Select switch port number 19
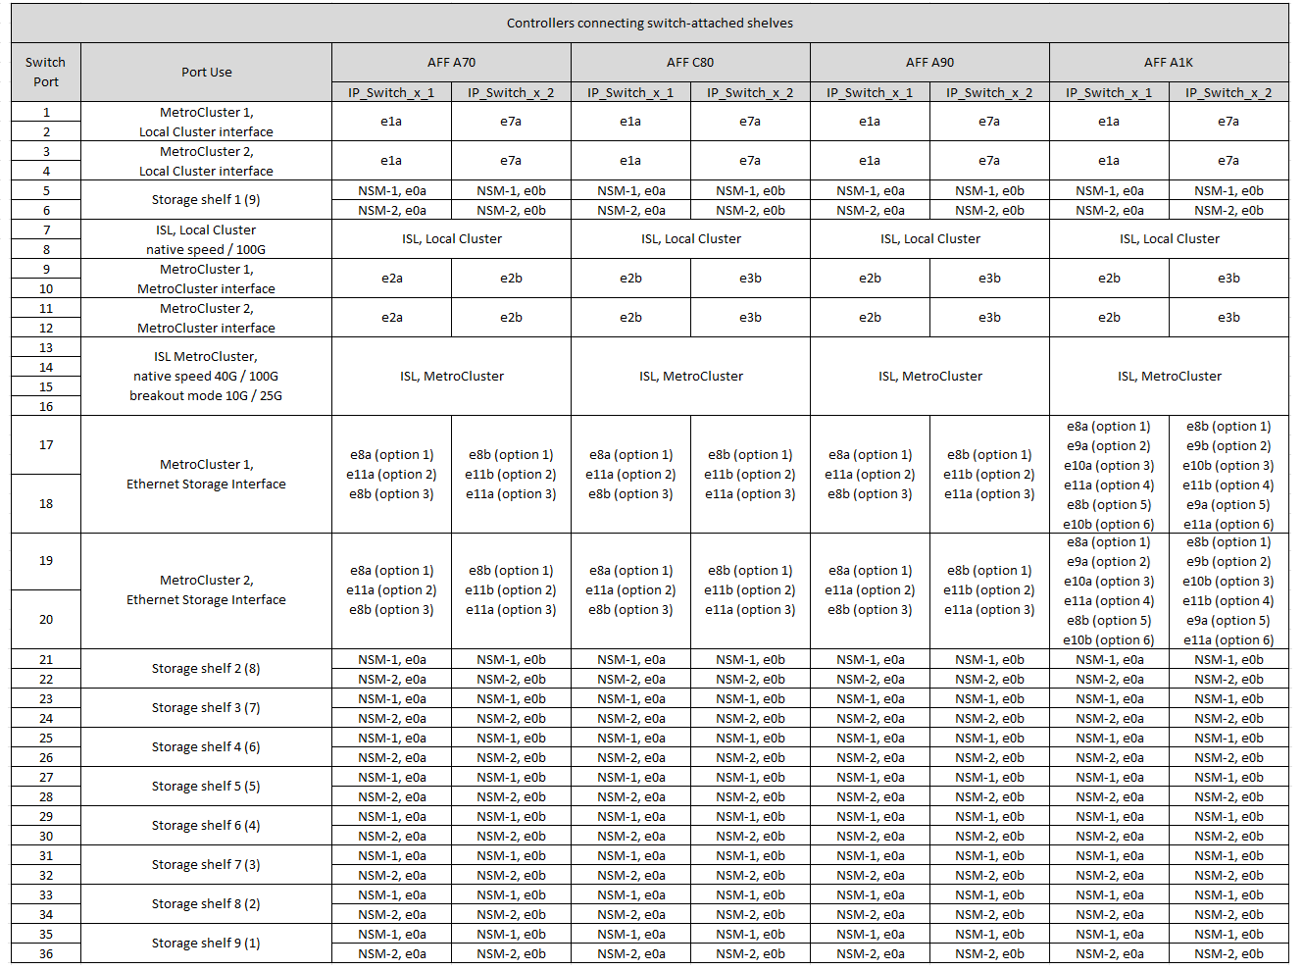Image resolution: width=1303 pixels, height=970 pixels. 46,561
